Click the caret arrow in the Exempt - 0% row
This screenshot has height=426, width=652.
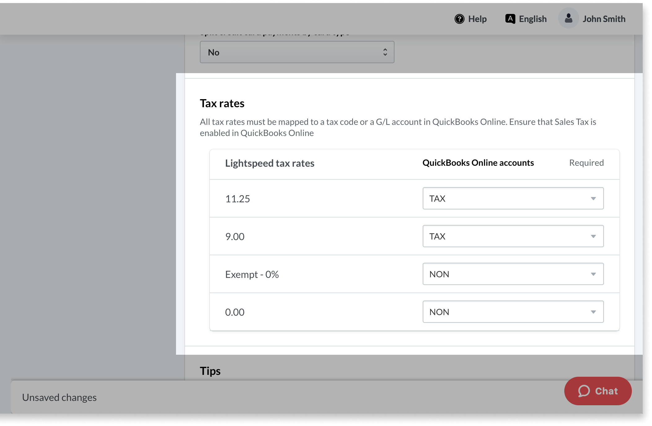(x=593, y=274)
